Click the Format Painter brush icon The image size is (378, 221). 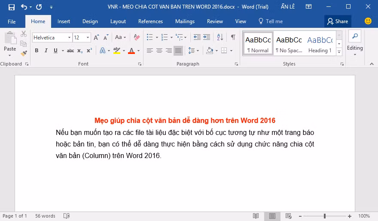coord(24,53)
